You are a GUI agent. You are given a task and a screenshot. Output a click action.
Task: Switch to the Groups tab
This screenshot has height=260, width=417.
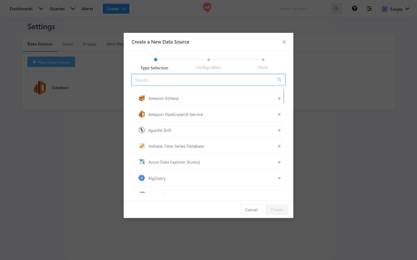[89, 44]
